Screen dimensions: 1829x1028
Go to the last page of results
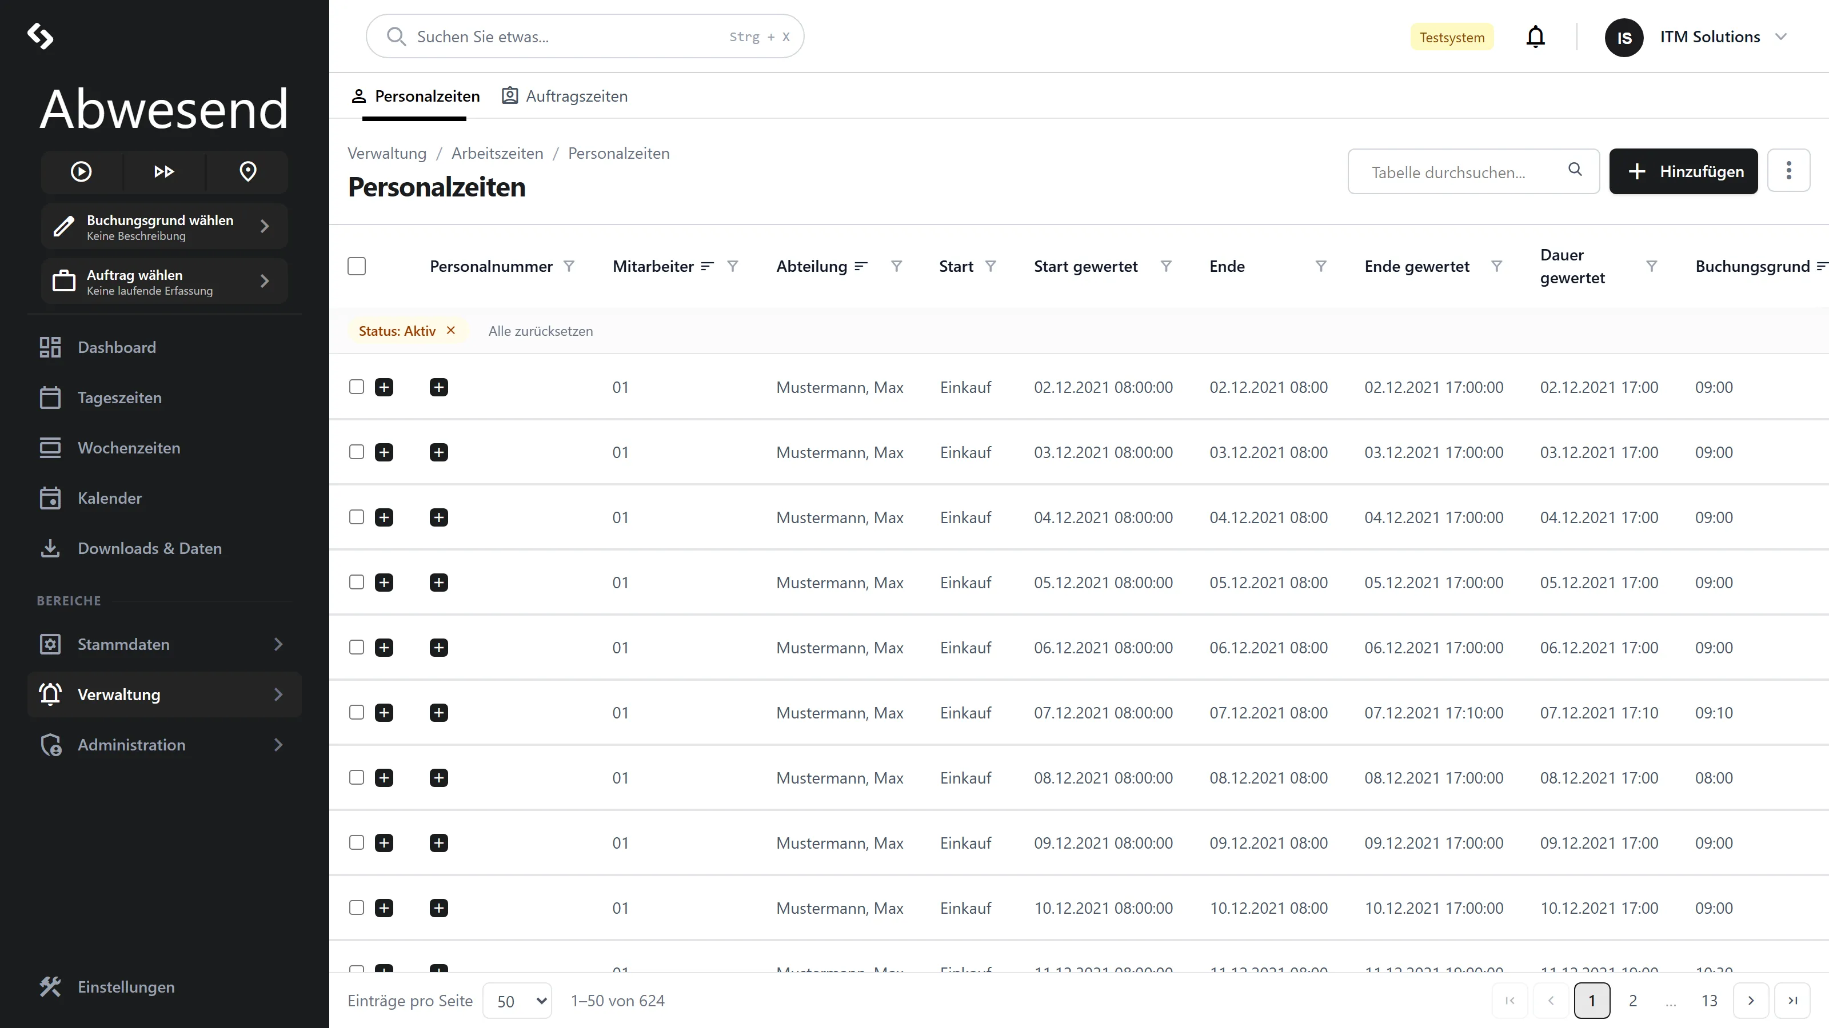pyautogui.click(x=1792, y=1001)
